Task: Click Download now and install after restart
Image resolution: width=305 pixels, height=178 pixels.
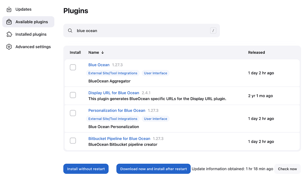Action: (153, 169)
